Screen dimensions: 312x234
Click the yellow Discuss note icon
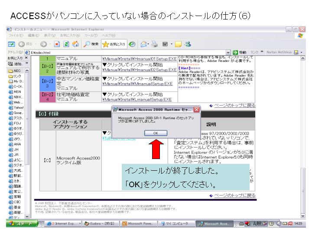tap(178, 44)
